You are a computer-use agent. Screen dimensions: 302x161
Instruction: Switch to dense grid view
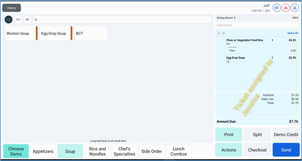pyautogui.click(x=8, y=20)
